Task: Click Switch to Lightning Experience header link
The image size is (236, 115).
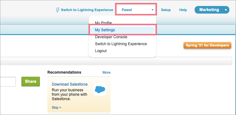Action: tap(87, 10)
